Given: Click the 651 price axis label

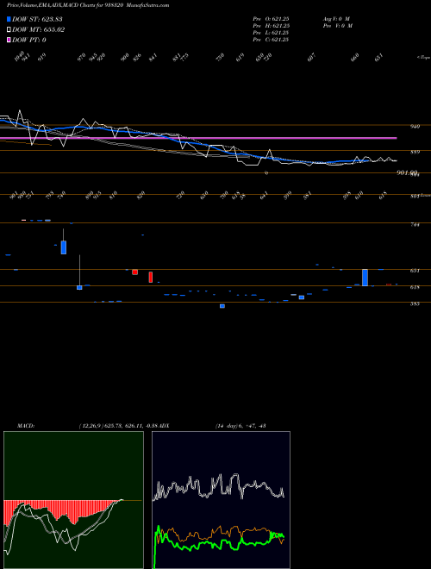Looking at the screenshot, I should (415, 271).
